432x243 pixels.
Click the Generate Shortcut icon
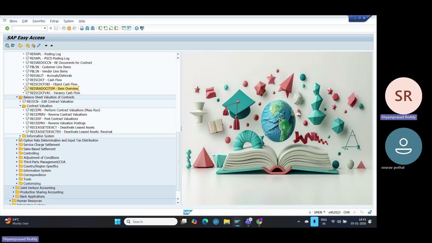tap(129, 28)
